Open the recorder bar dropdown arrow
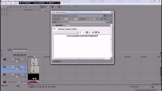The image size is (162, 91). point(48,3)
